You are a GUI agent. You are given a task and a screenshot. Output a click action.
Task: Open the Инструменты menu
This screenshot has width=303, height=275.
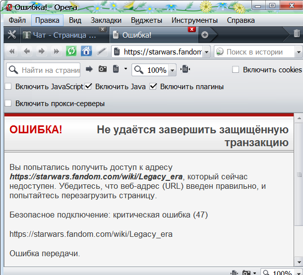[194, 20]
